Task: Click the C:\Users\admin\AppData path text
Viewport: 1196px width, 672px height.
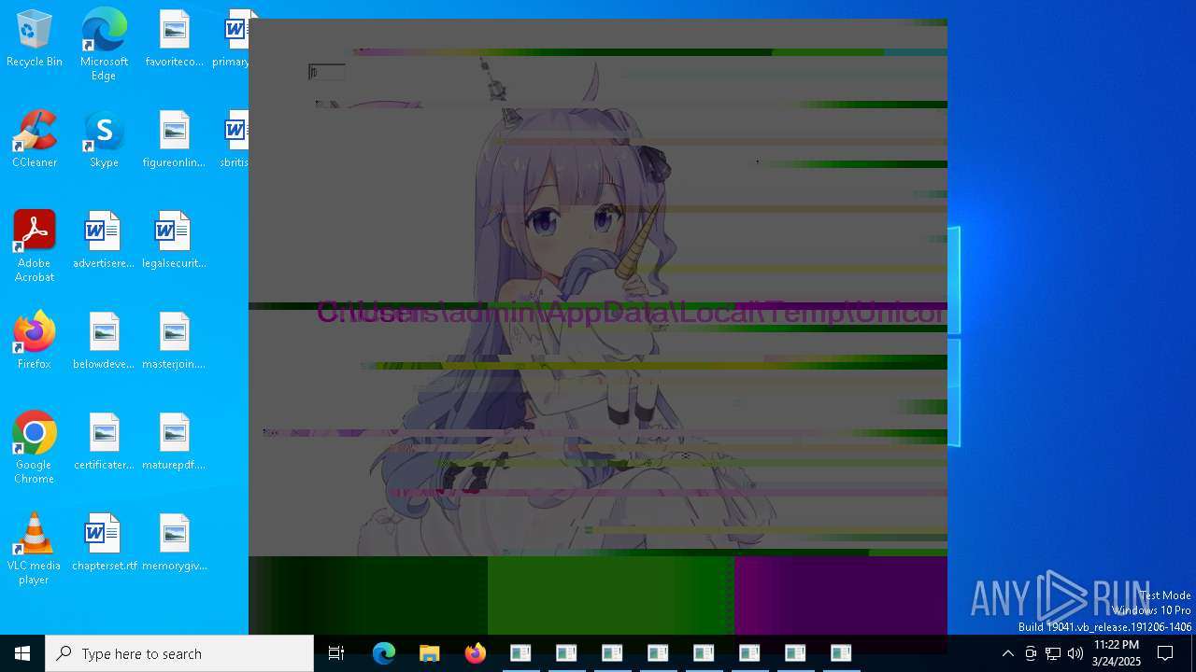Action: point(632,313)
